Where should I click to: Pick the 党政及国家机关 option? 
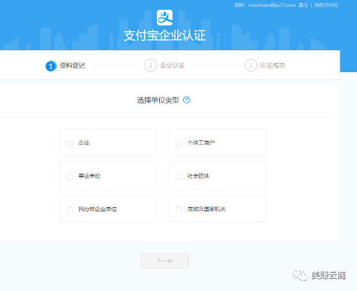click(179, 210)
